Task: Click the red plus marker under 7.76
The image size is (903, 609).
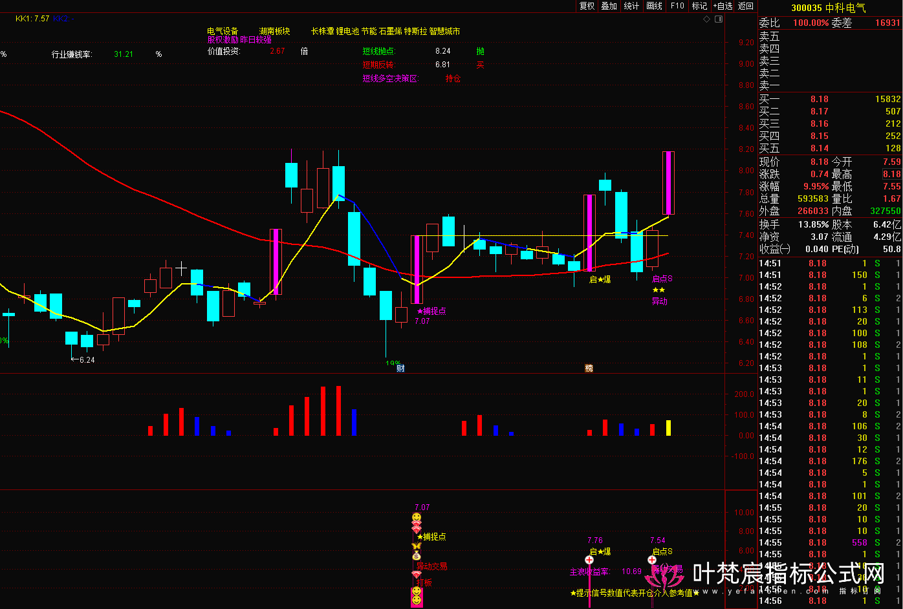Action: click(x=589, y=560)
